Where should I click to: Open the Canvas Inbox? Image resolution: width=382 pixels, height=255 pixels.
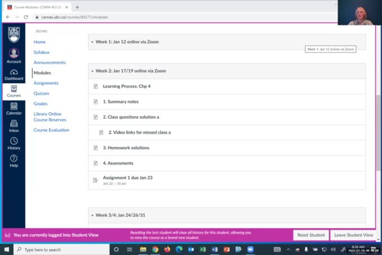click(x=14, y=126)
